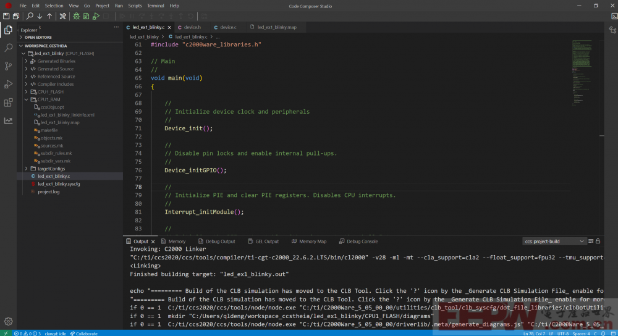Screen dimensions: 618x336
Task: Open the Source Control activity bar icon
Action: pos(8,66)
